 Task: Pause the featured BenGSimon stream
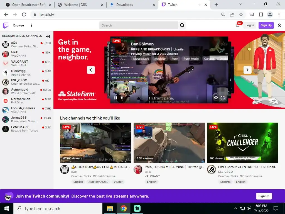point(116,98)
